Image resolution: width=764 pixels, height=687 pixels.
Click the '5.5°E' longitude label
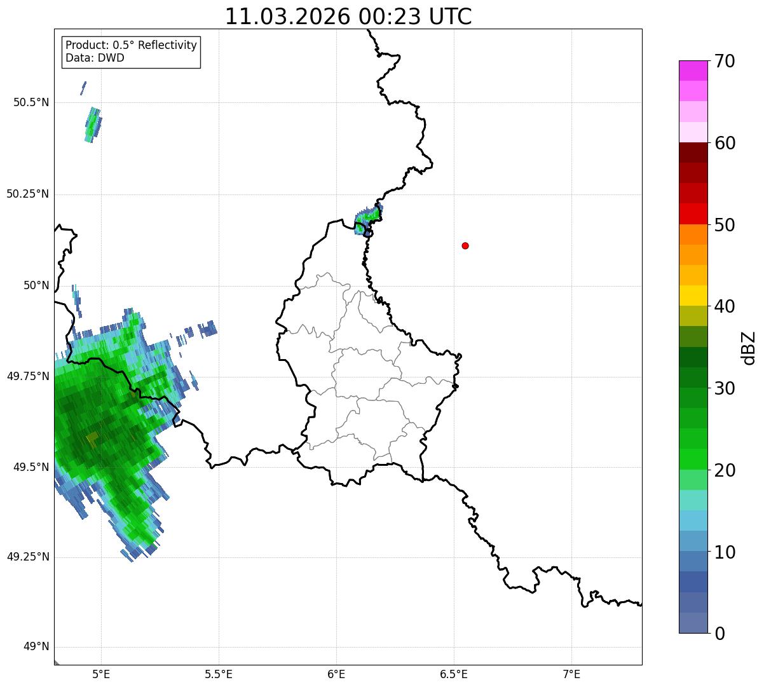219,674
